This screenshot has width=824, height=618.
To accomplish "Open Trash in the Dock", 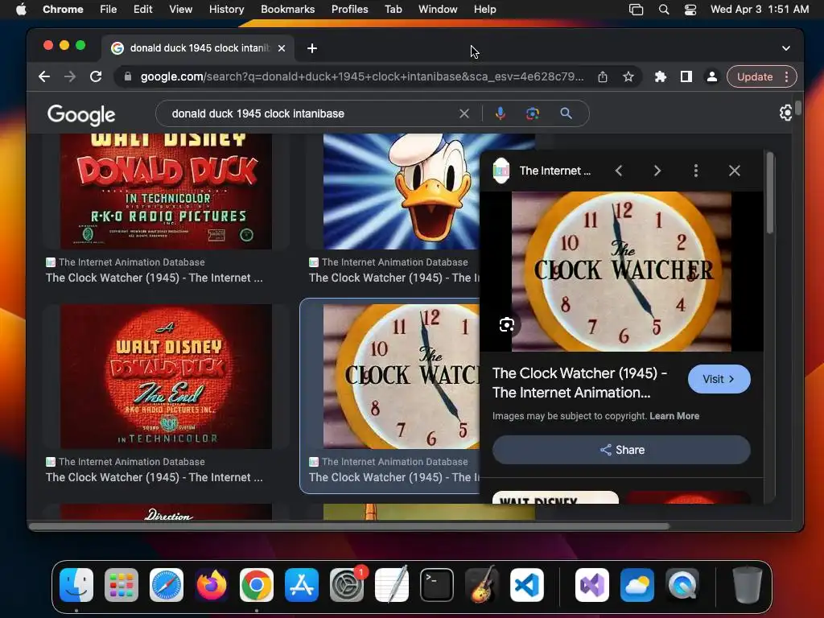I will click(748, 585).
